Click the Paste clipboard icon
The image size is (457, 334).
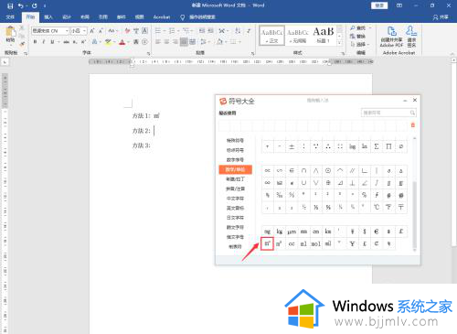pos(10,32)
